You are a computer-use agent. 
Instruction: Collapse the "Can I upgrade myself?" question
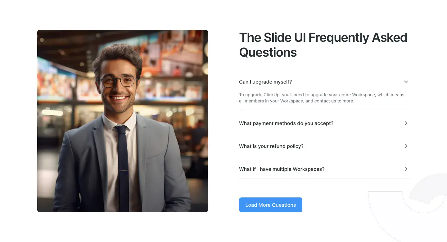point(265,82)
